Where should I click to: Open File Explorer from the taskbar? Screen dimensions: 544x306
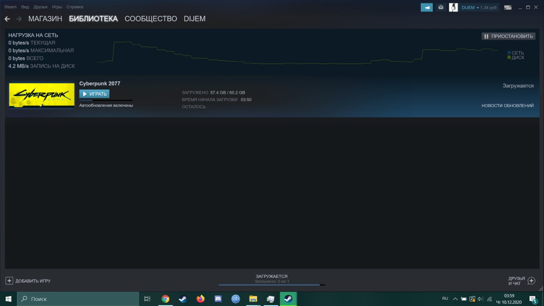(253, 299)
